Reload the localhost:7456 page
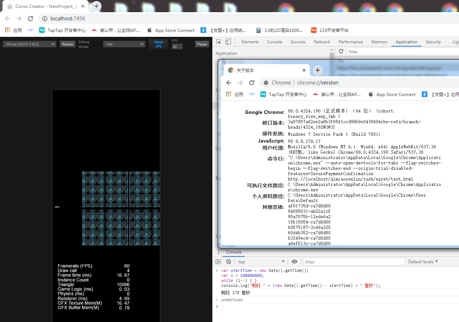 30,19
